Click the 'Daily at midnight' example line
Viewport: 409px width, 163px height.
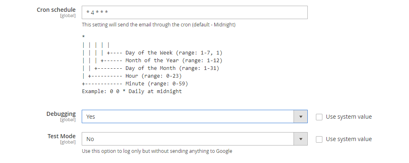(132, 91)
